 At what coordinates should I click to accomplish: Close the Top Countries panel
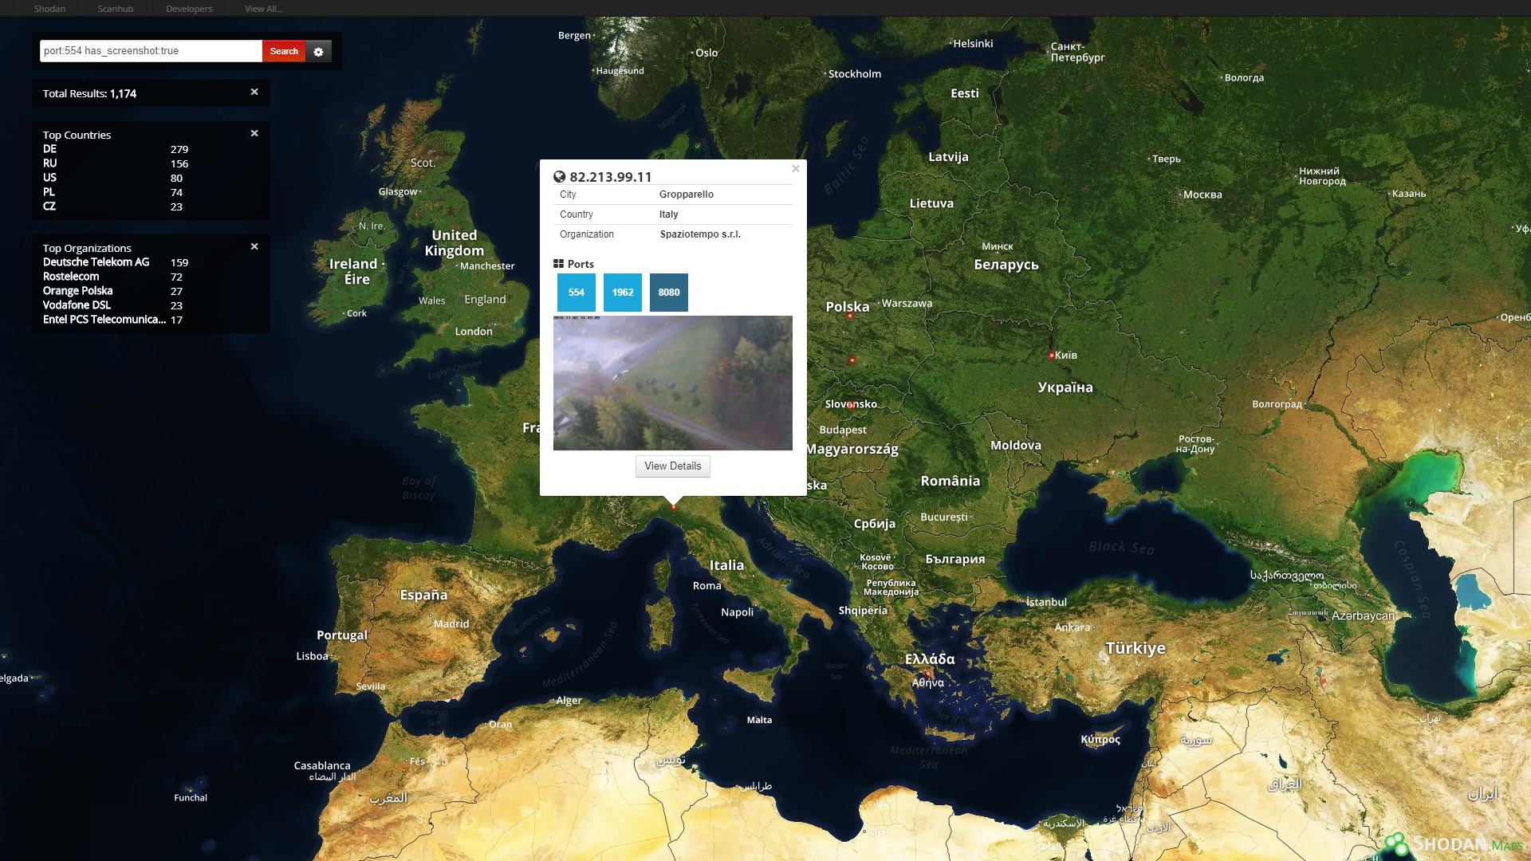coord(254,133)
